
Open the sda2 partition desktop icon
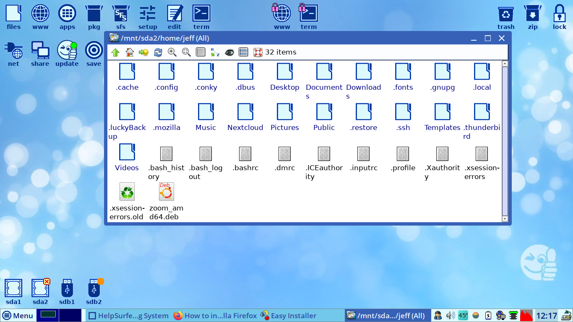pos(41,292)
